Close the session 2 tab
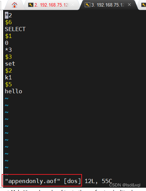The width and height of the screenshot is (146, 191). pyautogui.click(x=73, y=4)
